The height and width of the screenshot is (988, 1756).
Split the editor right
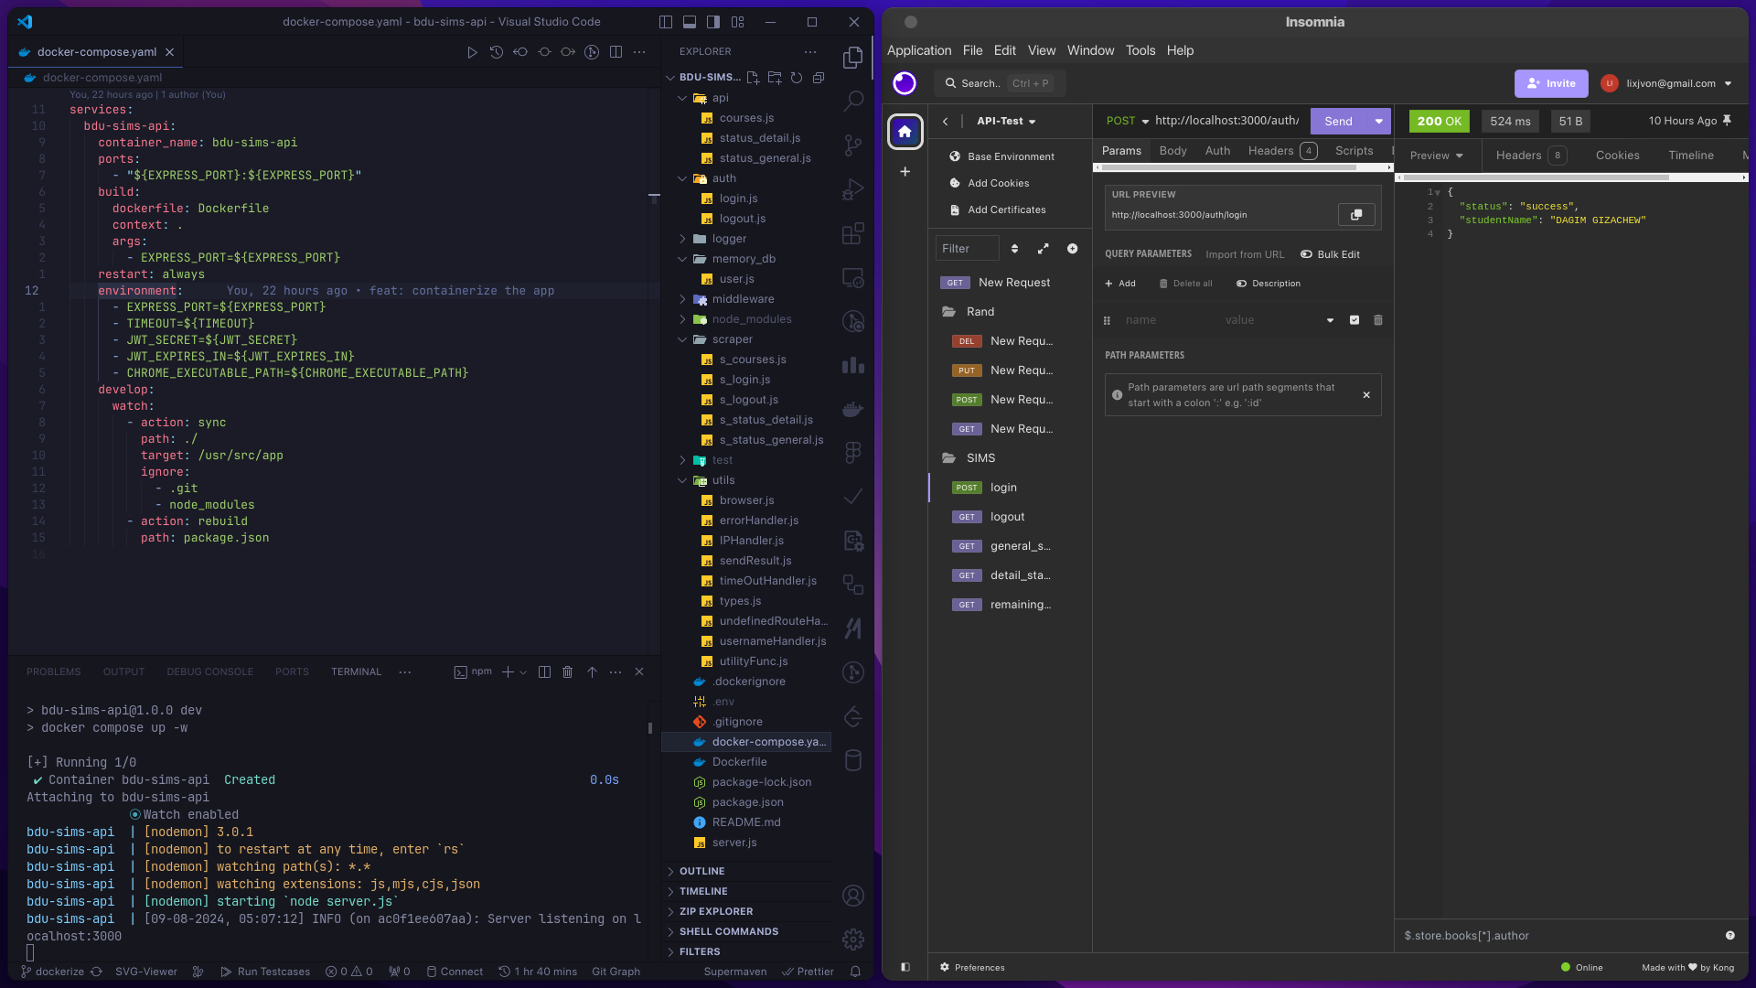tap(616, 52)
